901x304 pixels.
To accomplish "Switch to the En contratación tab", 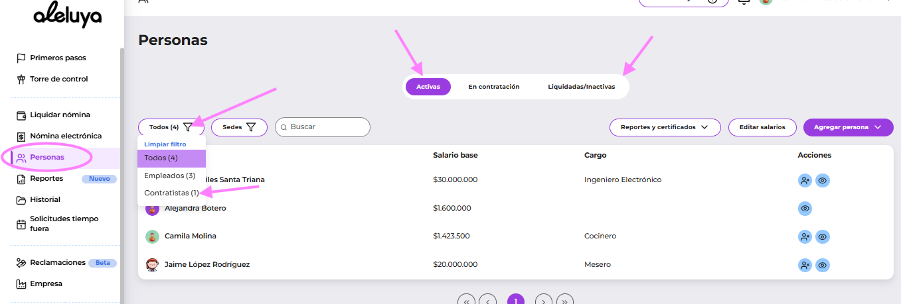I will (493, 87).
